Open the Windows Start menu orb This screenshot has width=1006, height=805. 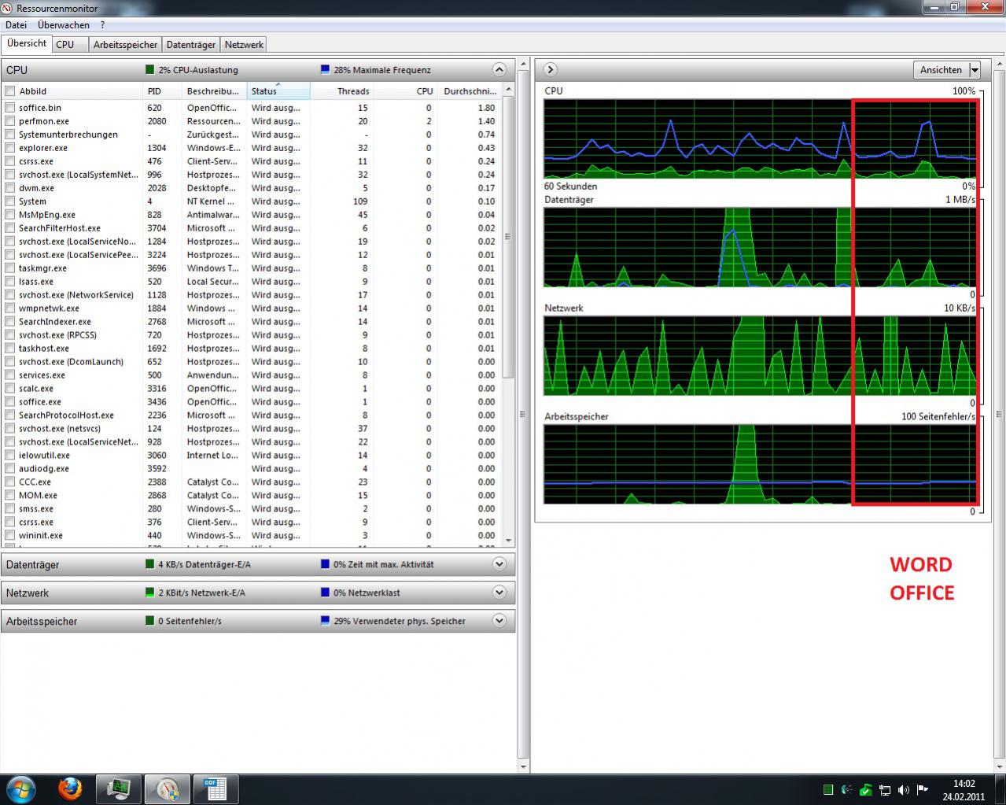21,788
